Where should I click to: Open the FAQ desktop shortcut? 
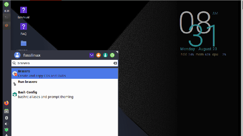click(x=23, y=29)
